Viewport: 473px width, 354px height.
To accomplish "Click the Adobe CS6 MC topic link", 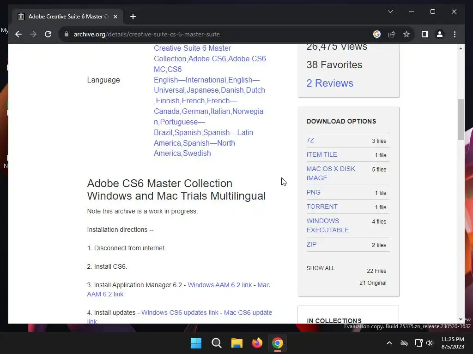I will click(x=210, y=64).
